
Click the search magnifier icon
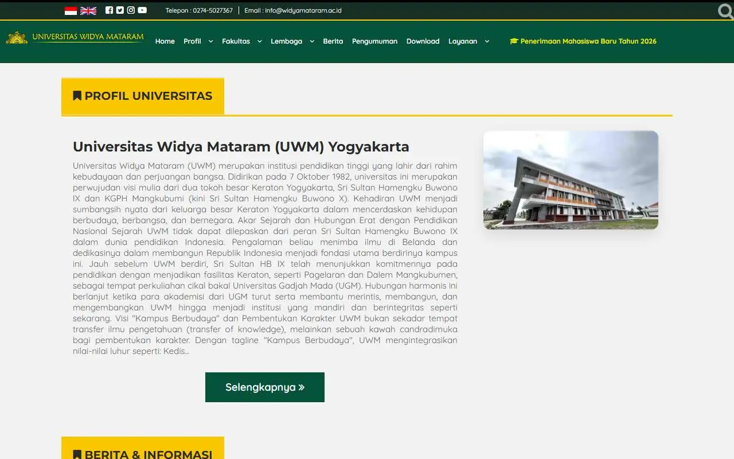(725, 11)
